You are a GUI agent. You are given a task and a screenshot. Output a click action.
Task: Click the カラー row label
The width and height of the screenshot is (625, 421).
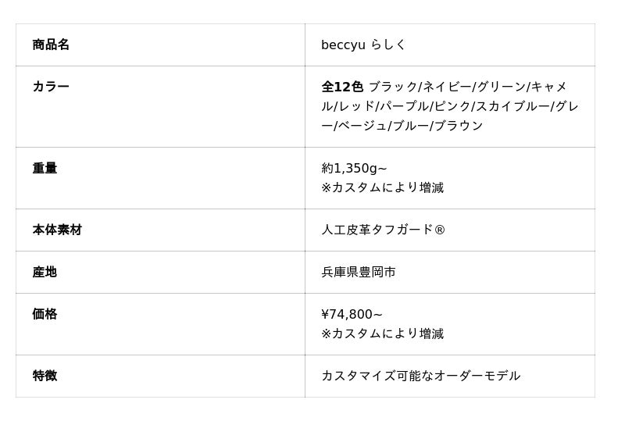(51, 87)
